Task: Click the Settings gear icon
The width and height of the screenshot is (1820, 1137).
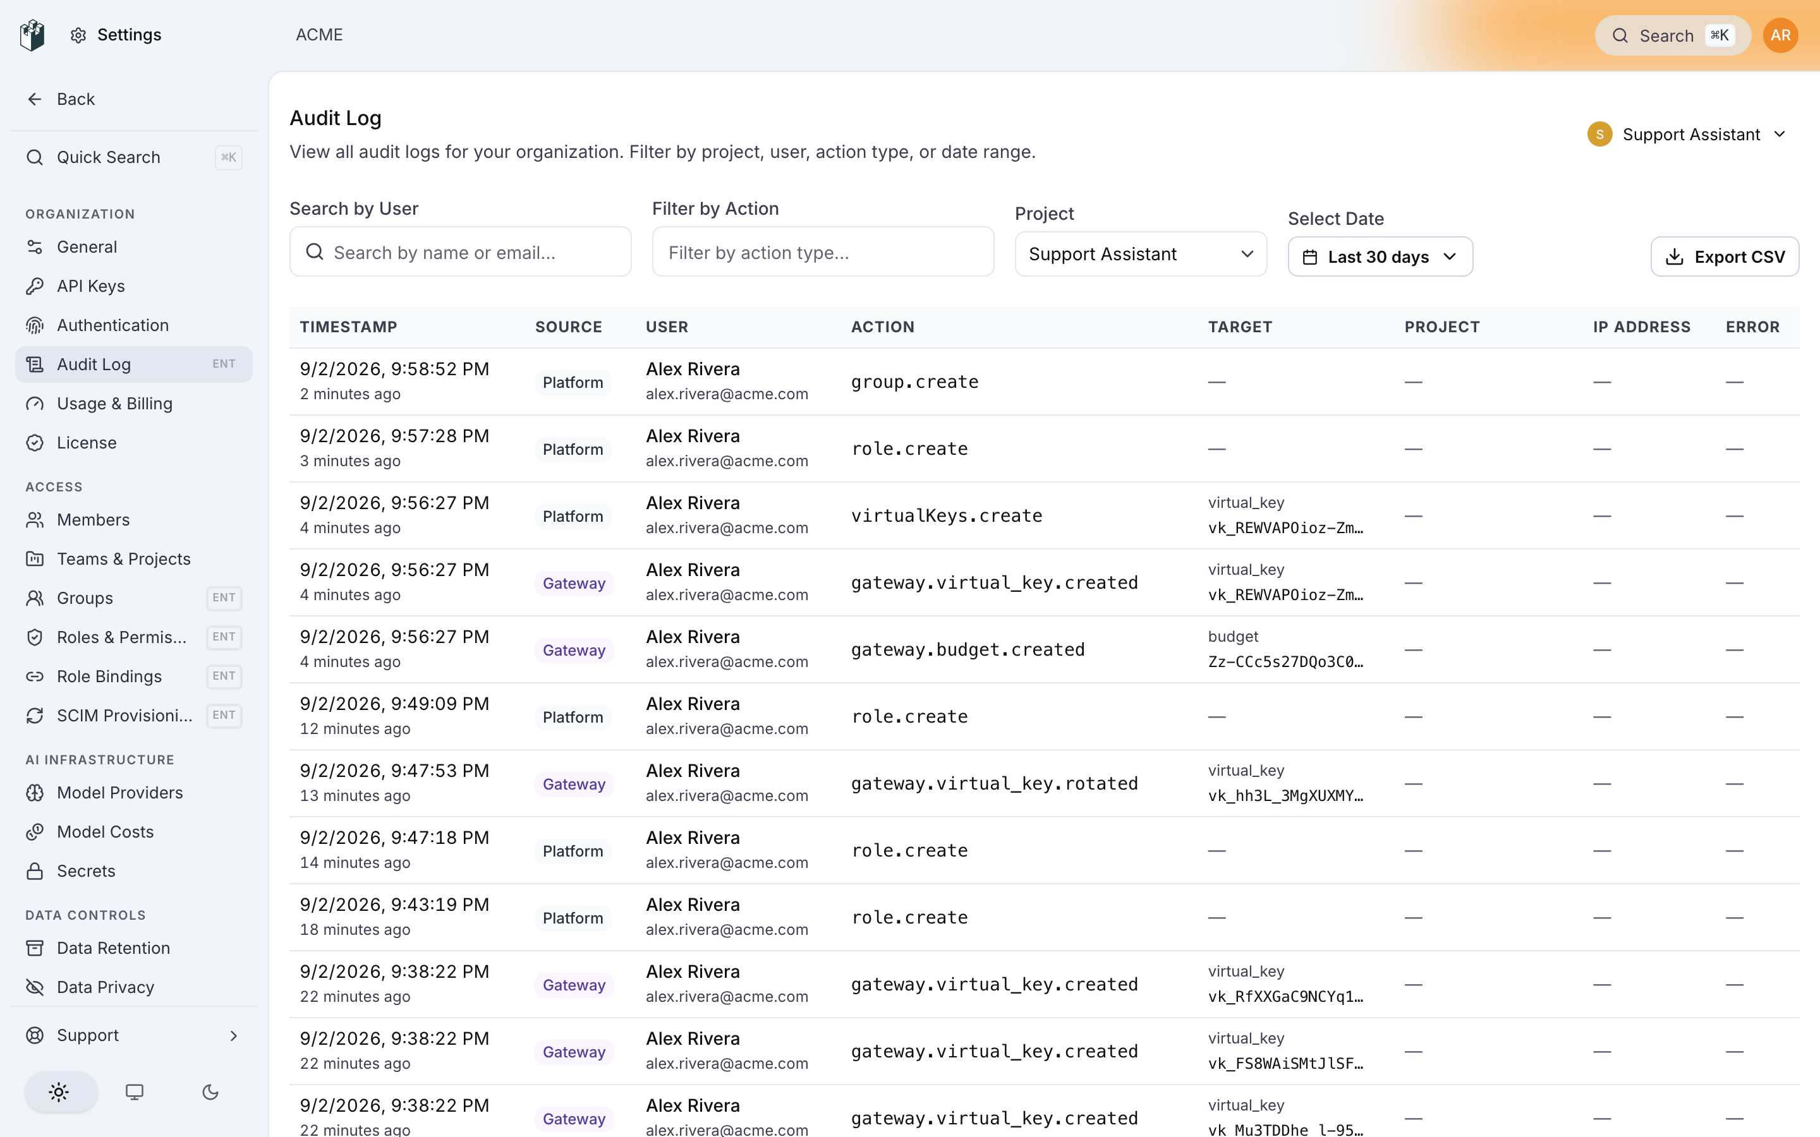Action: (x=78, y=35)
